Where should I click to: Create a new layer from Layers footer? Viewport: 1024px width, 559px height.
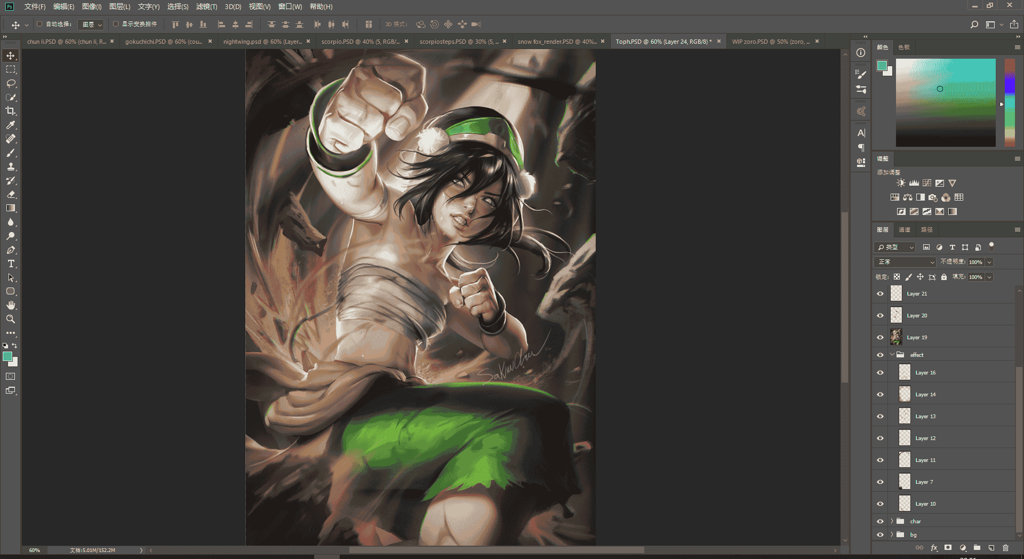point(991,548)
